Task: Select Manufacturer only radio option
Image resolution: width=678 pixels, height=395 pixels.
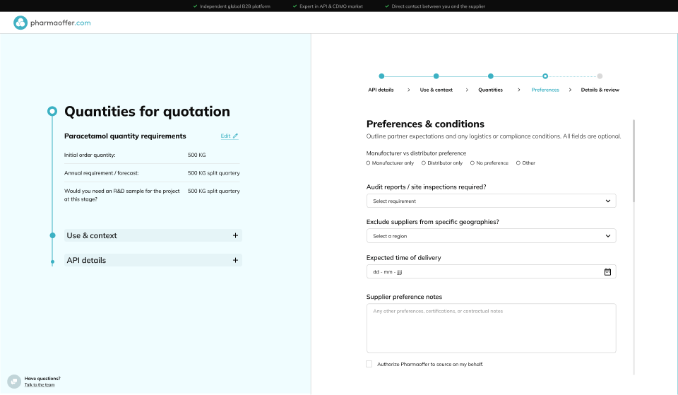Action: [368, 163]
